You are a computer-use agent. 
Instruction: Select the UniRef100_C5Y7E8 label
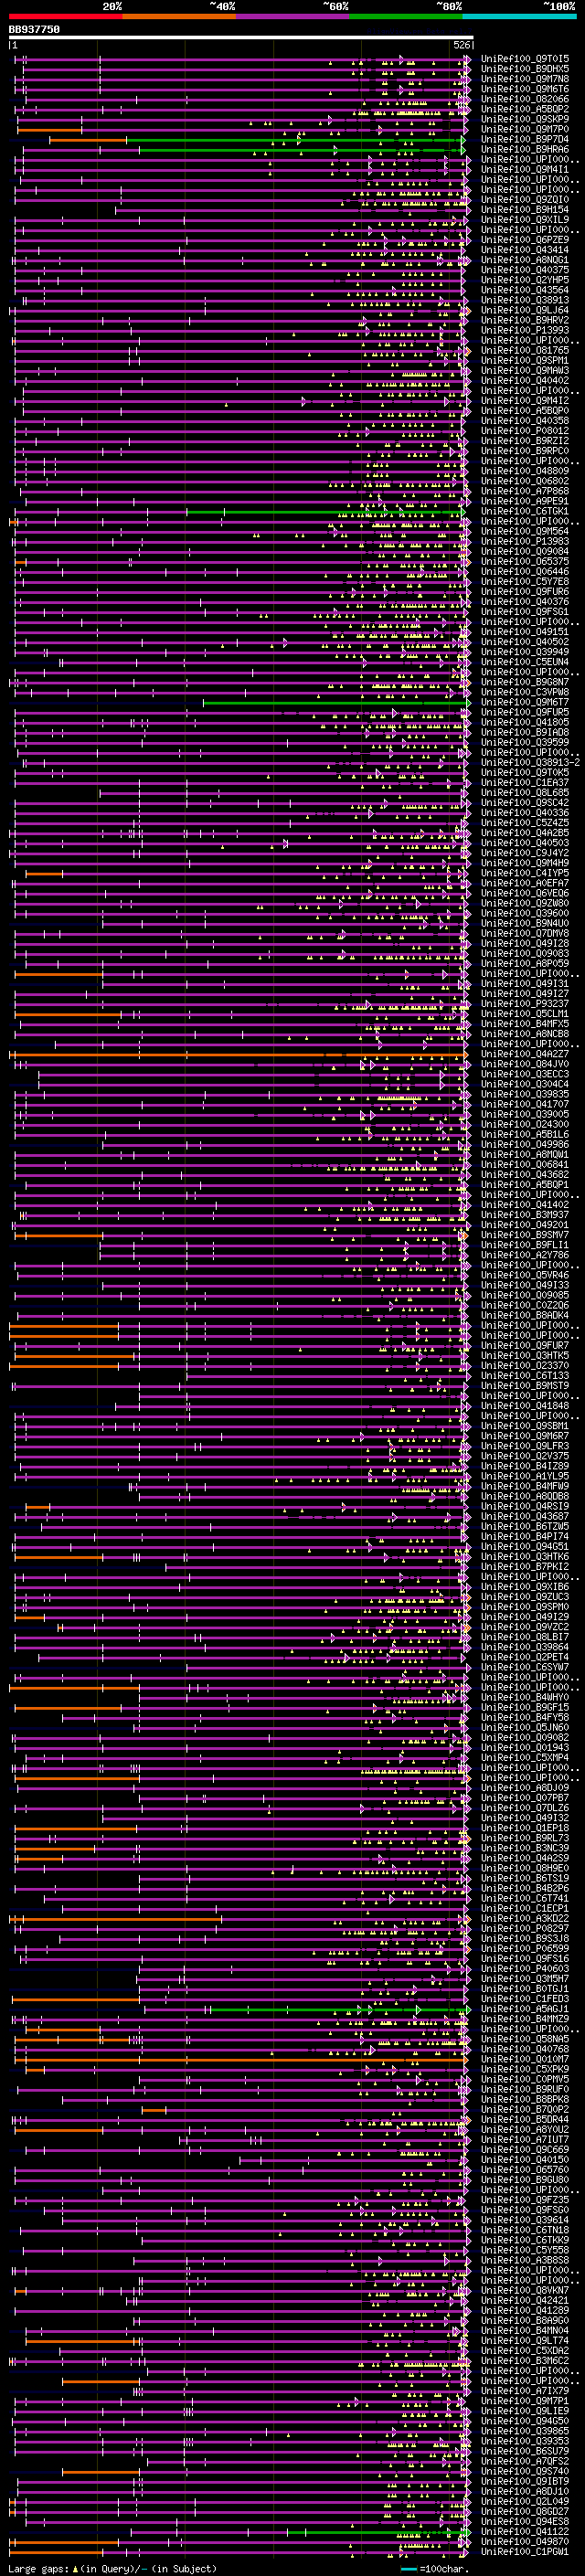click(x=525, y=582)
